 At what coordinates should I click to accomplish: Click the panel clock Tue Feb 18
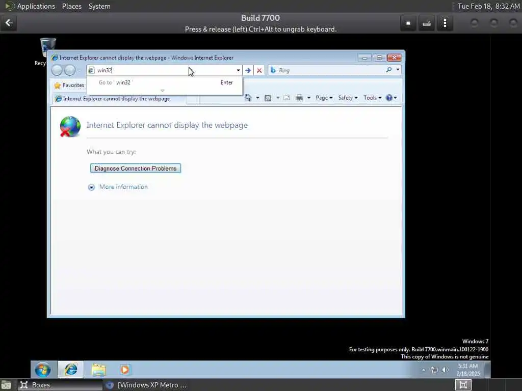[488, 6]
